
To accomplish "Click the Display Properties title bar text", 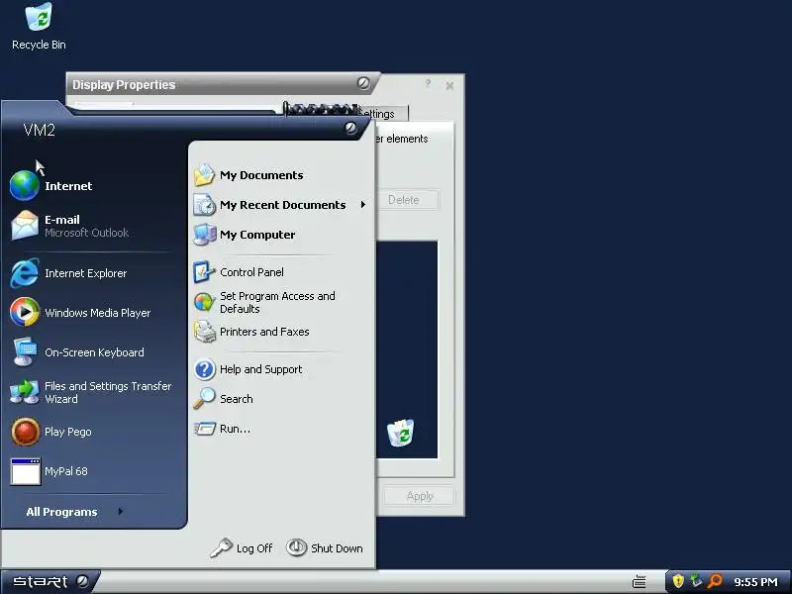I will 124,85.
